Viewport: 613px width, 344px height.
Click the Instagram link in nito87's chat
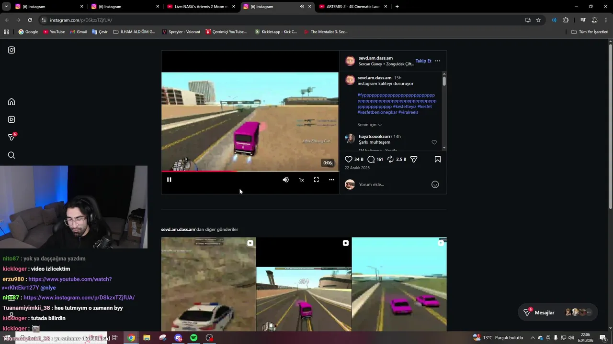79,298
